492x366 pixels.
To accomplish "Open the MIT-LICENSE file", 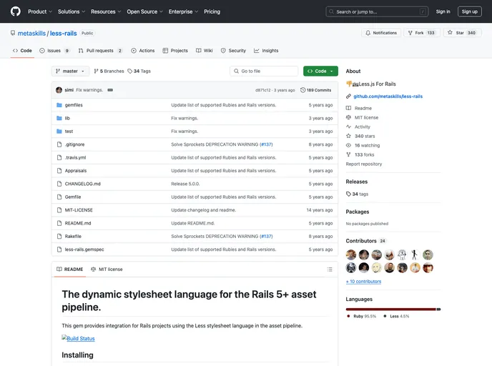I will point(79,210).
